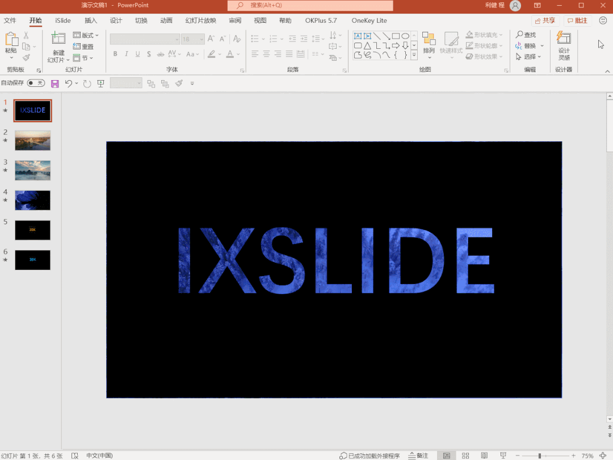
Task: Switch to Insert (插入) tab
Action: pyautogui.click(x=91, y=20)
